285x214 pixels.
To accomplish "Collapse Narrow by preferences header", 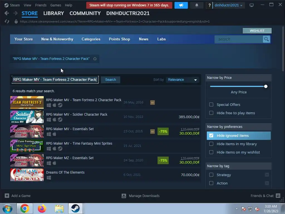I will [239, 127].
